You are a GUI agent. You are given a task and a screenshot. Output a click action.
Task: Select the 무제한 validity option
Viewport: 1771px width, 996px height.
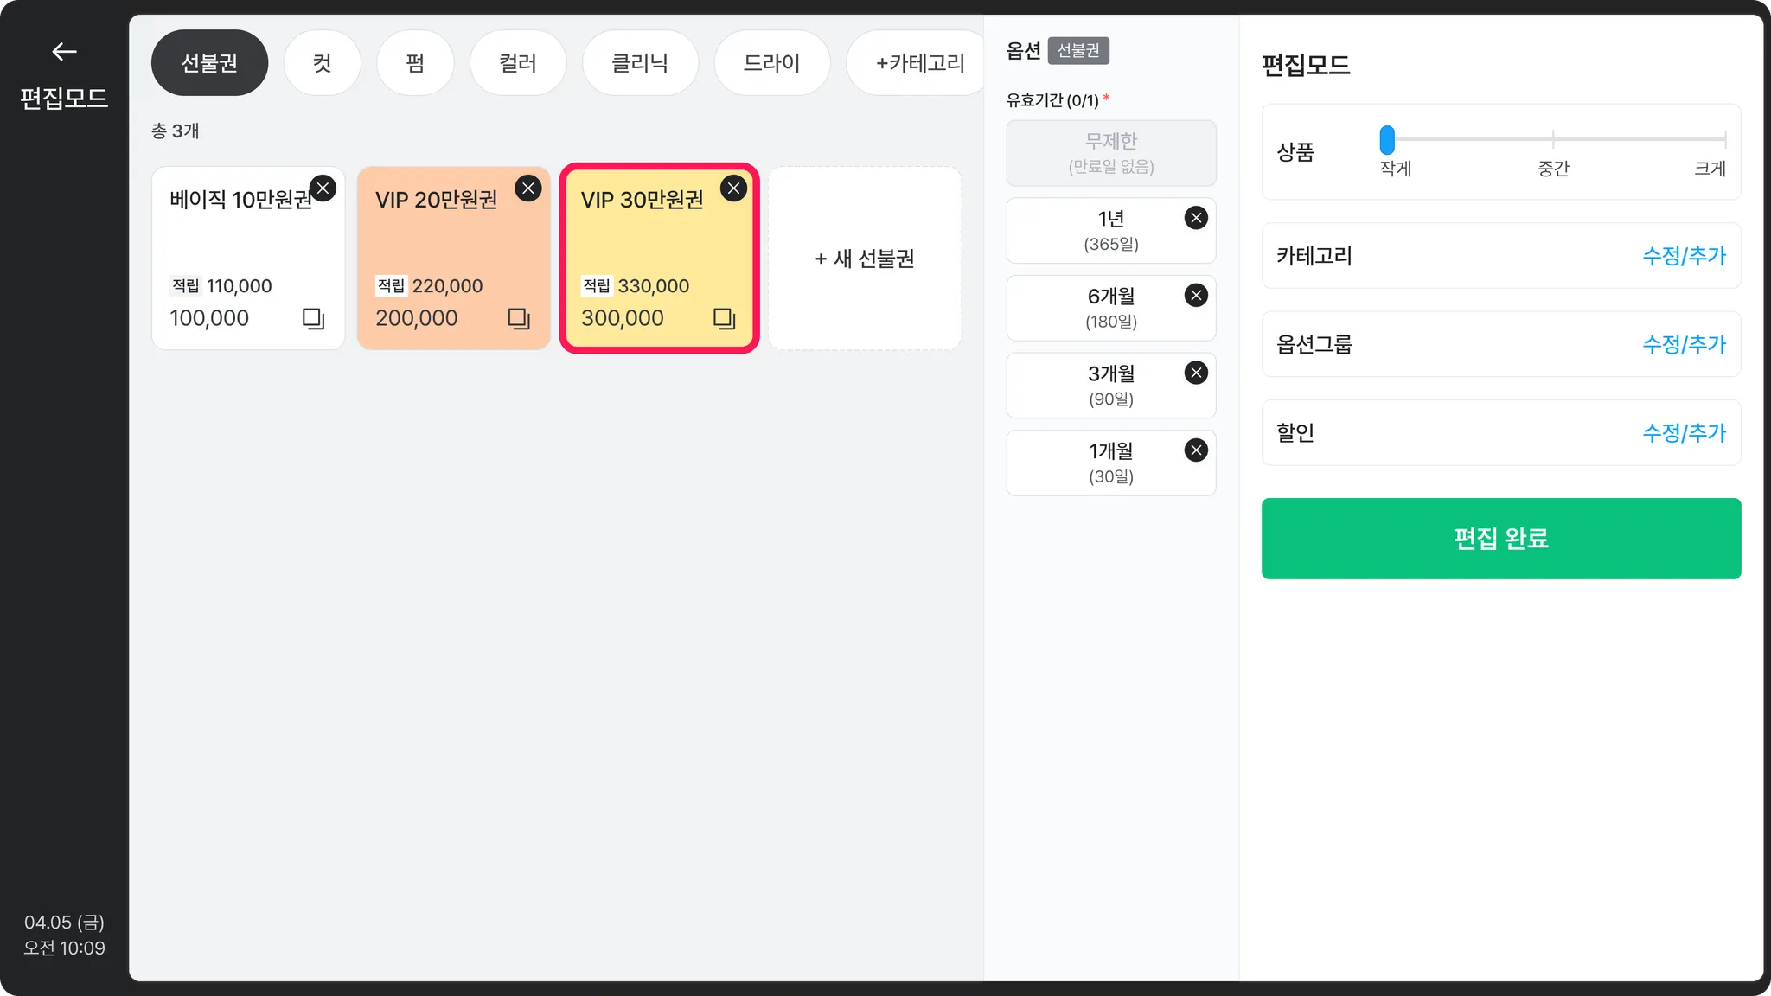coord(1110,153)
